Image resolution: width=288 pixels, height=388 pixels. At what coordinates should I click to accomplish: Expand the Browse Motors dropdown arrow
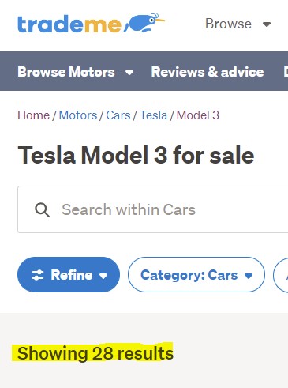129,73
